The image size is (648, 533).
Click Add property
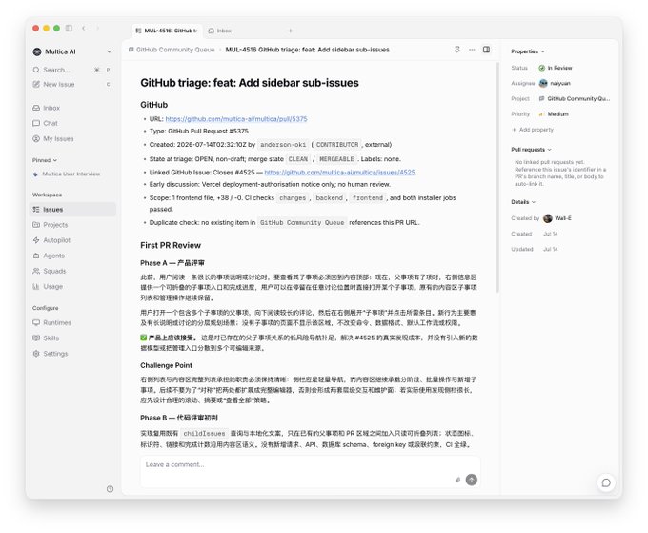coord(533,130)
